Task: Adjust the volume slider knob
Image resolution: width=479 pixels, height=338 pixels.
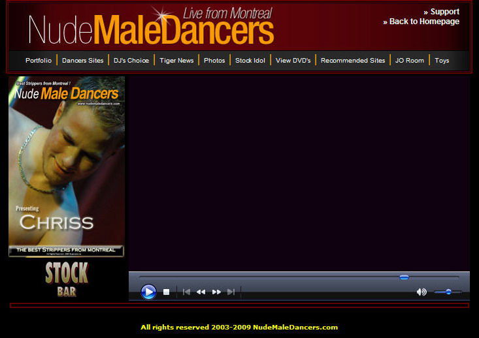Action: coord(448,292)
